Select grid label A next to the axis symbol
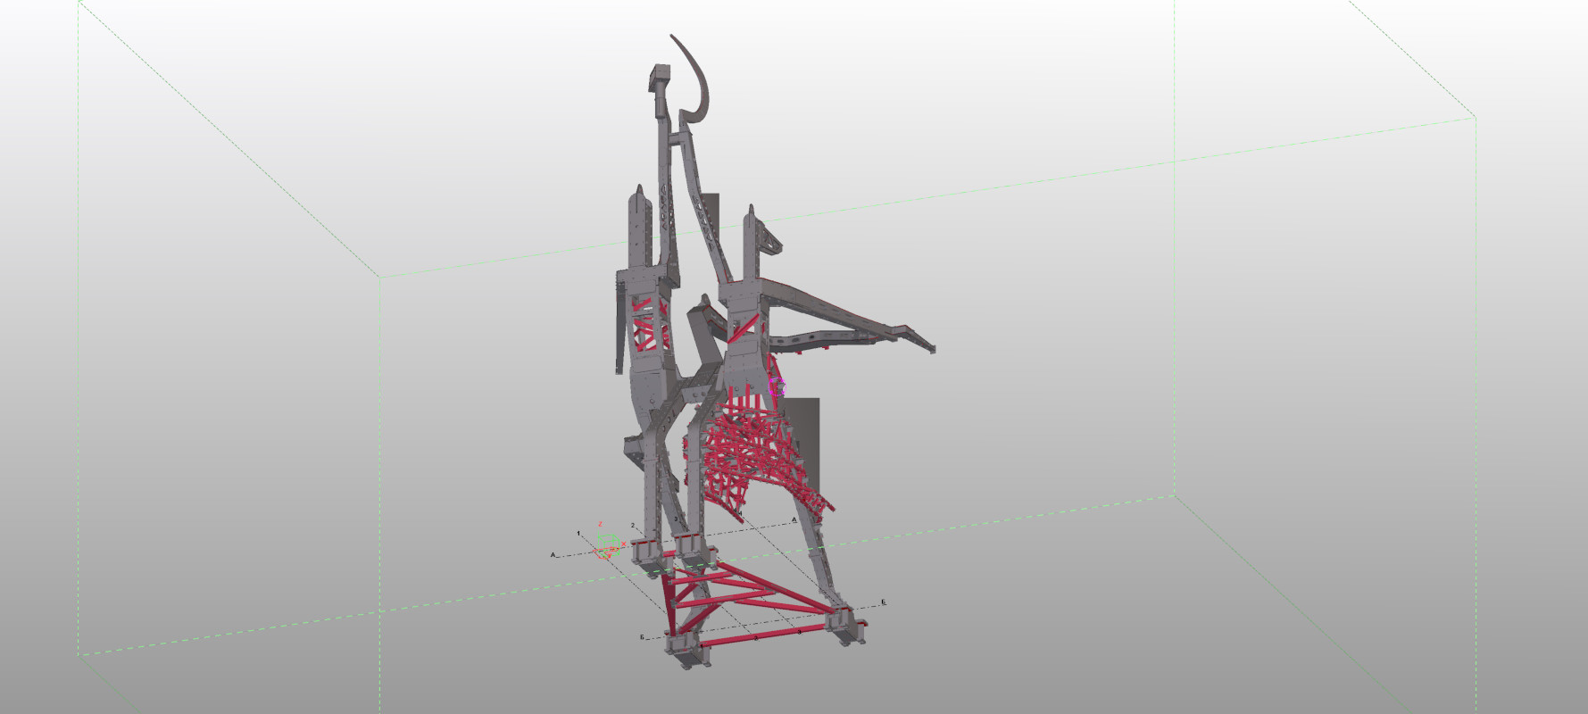The height and width of the screenshot is (714, 1588). (x=553, y=555)
